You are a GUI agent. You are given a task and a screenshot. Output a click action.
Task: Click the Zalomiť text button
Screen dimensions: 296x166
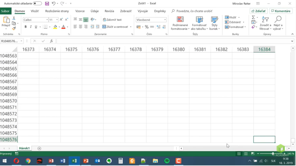pyautogui.click(x=112, y=20)
